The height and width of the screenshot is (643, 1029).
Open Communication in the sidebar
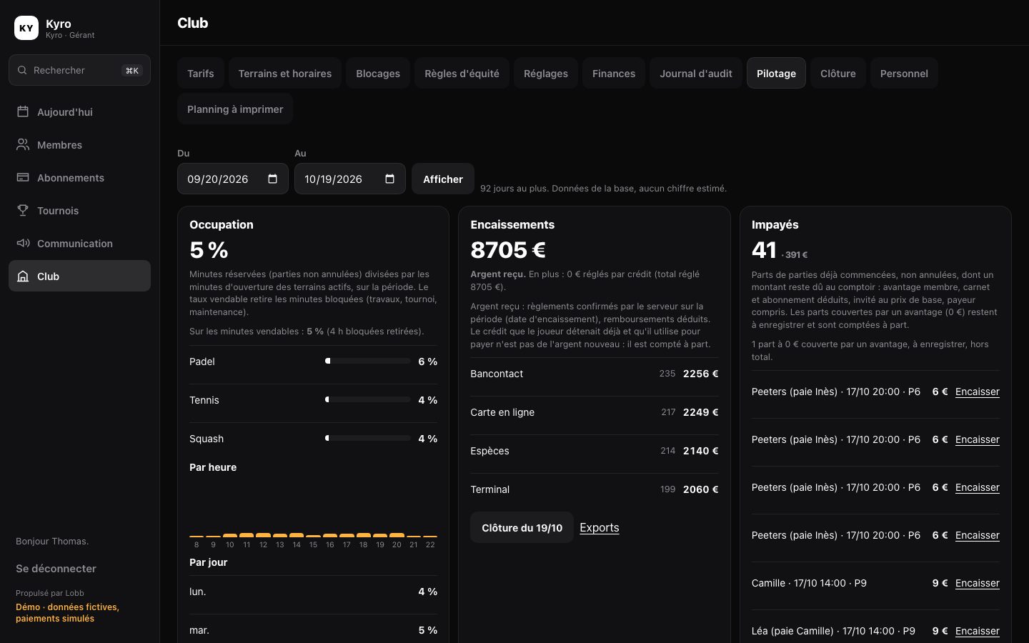(x=79, y=243)
